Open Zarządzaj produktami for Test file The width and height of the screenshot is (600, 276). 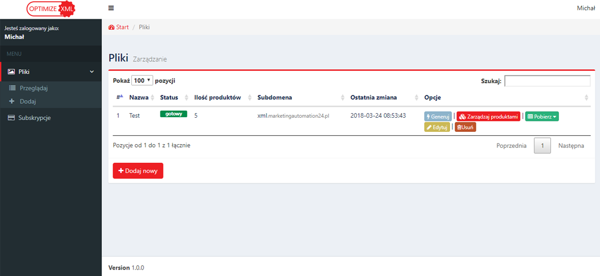point(488,117)
